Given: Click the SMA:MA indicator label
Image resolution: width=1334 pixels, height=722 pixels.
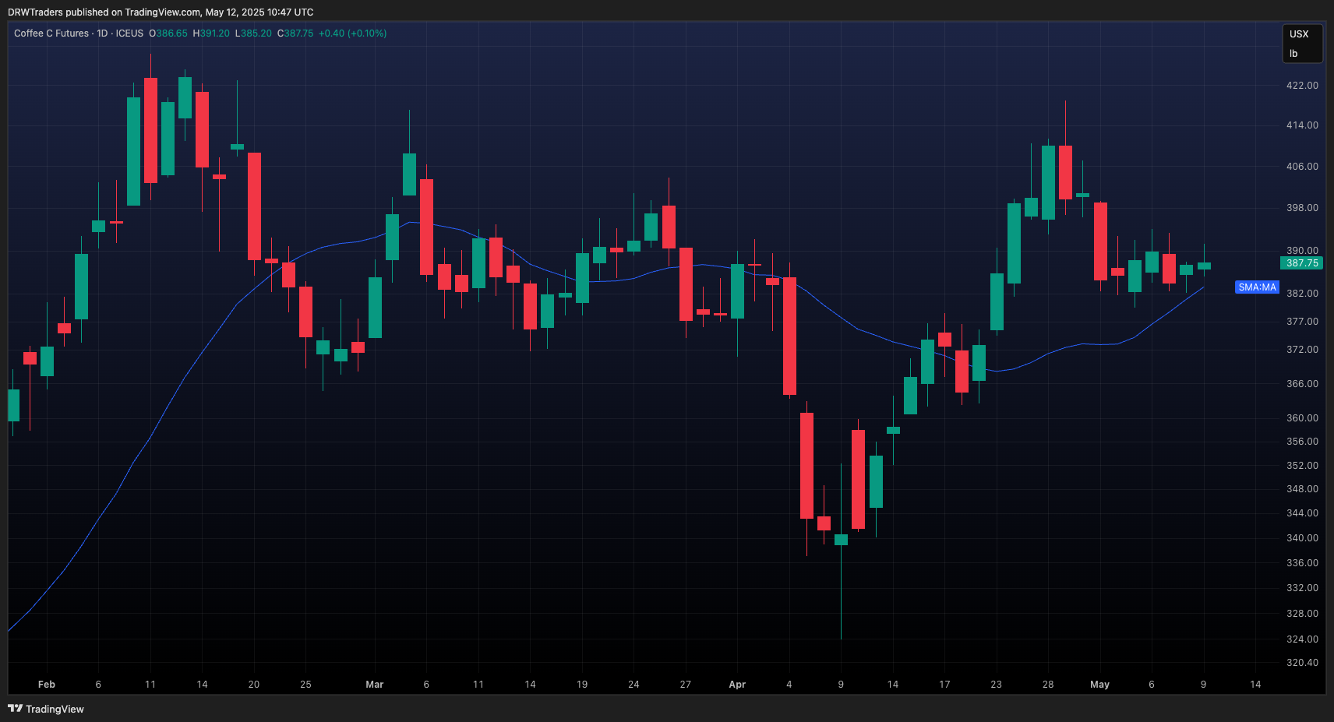Looking at the screenshot, I should [x=1257, y=287].
